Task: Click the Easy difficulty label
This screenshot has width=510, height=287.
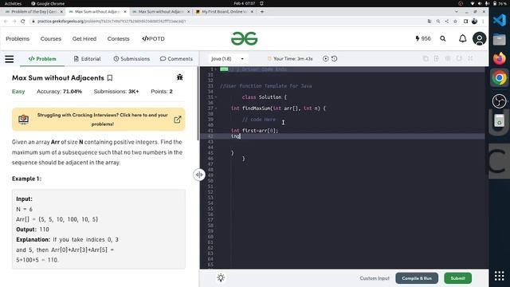Action: point(18,92)
